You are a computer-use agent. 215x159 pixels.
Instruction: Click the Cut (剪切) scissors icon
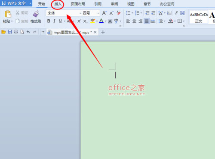[x=18, y=13]
